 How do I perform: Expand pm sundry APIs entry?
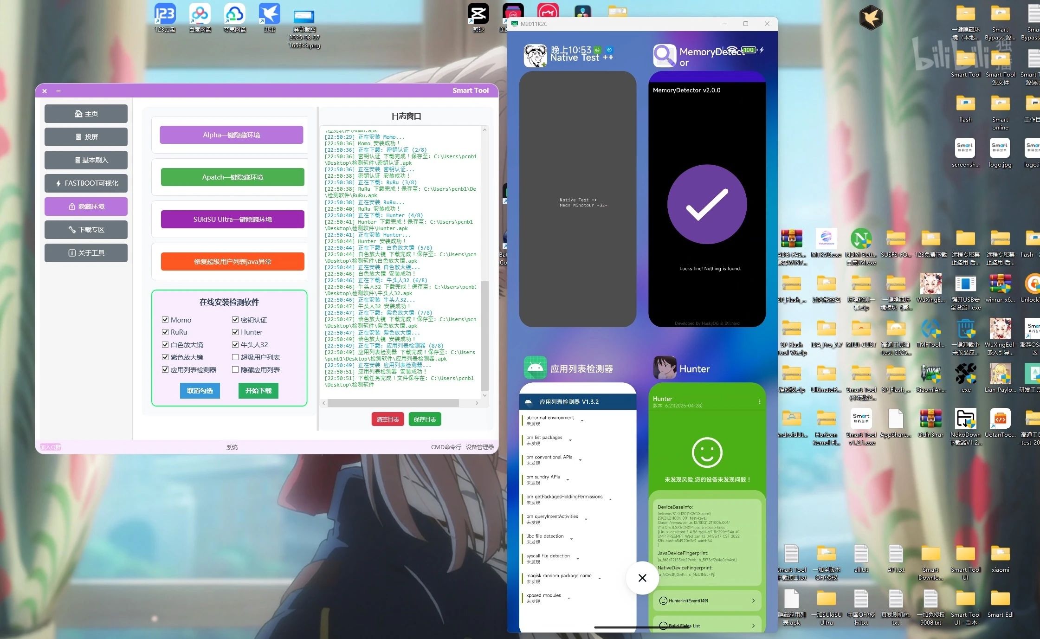tap(568, 480)
